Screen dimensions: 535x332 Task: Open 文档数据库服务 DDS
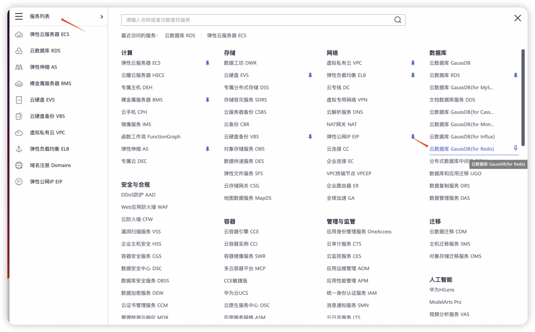click(452, 100)
